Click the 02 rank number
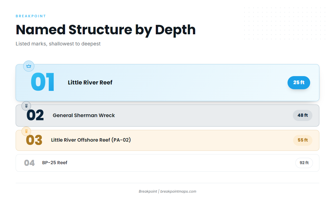This screenshot has width=335, height=201. click(x=35, y=115)
